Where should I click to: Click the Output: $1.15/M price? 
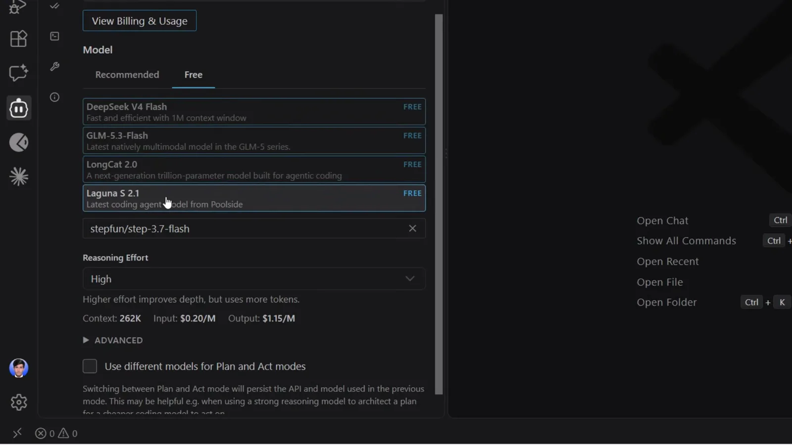point(261,318)
